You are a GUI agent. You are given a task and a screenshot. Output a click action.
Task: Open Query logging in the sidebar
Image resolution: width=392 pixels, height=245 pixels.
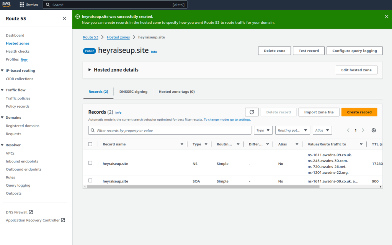tap(18, 185)
